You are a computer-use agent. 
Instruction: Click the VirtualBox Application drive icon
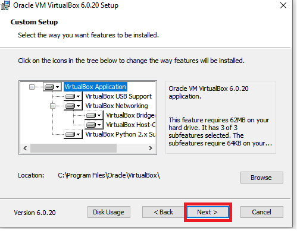[x=49, y=87]
